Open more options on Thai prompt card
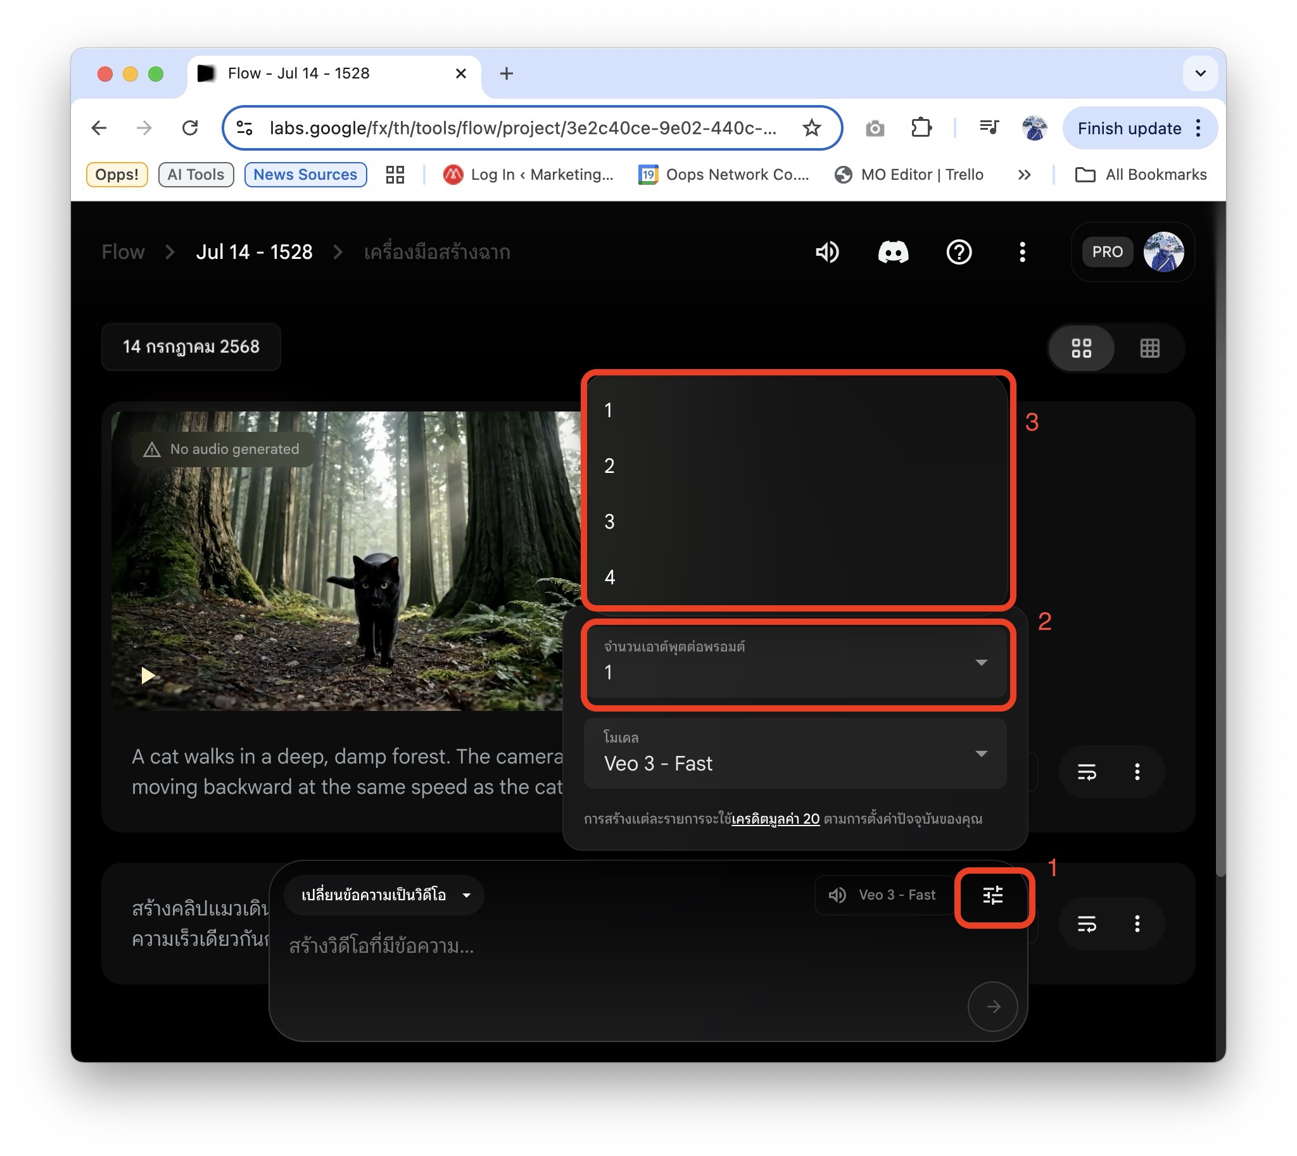Viewport: 1297px width, 1156px height. pyautogui.click(x=1137, y=925)
